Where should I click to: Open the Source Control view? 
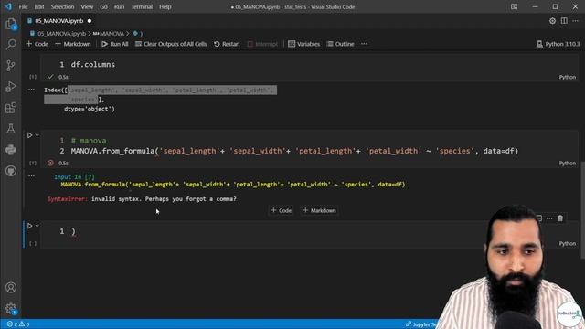pyautogui.click(x=11, y=66)
